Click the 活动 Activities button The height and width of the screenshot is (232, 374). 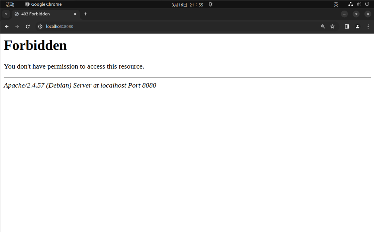pos(10,4)
